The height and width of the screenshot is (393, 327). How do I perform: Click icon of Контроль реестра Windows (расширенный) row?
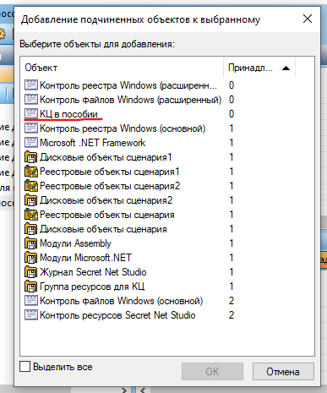pyautogui.click(x=31, y=85)
